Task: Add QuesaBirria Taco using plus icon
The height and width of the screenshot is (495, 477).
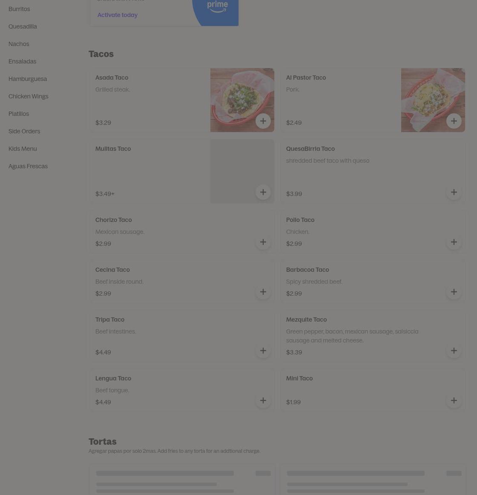Action: (x=454, y=192)
